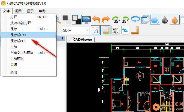
Task: Open the 文件 menu
Action: coord(6,11)
